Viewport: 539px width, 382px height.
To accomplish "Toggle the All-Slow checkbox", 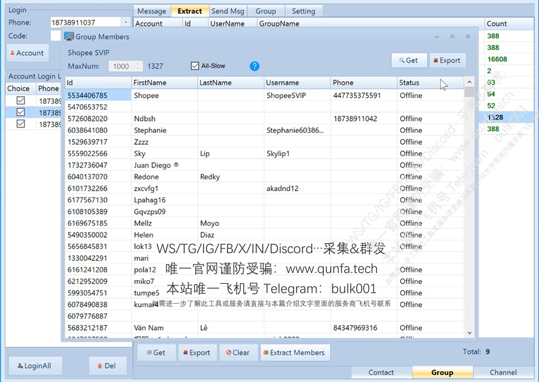I will point(195,66).
